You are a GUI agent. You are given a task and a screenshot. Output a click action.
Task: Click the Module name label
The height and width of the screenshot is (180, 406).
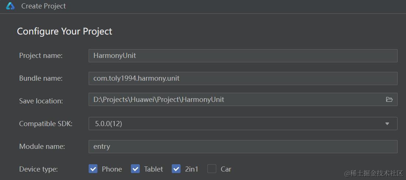click(x=42, y=147)
